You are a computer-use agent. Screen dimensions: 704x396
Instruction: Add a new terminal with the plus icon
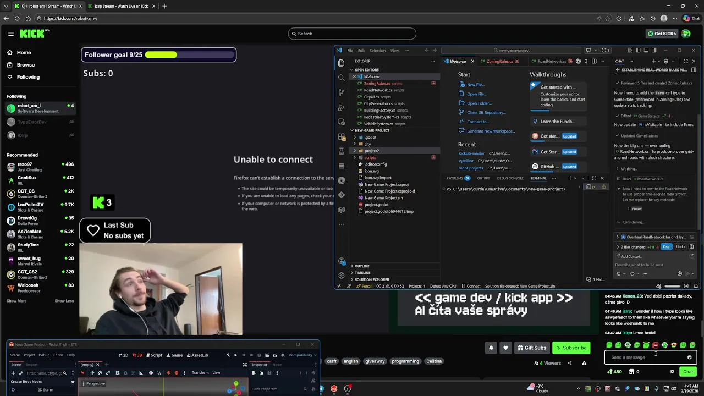pos(570,178)
